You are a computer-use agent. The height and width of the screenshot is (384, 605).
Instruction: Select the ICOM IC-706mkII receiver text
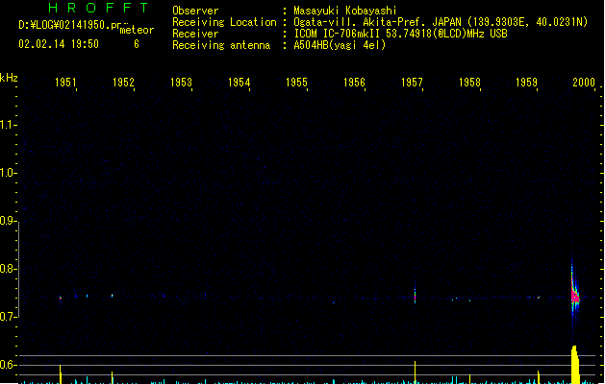point(338,34)
